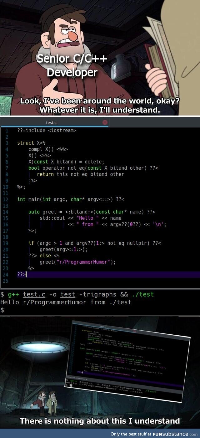Click 'struct X<%' on line 3
Image resolution: width=200 pixels, height=438 pixels.
(x=31, y=143)
